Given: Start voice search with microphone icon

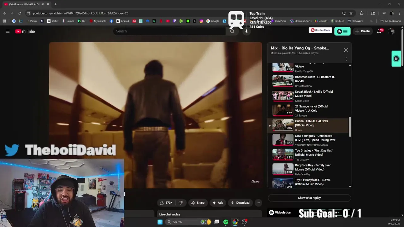Looking at the screenshot, I should coord(247,31).
